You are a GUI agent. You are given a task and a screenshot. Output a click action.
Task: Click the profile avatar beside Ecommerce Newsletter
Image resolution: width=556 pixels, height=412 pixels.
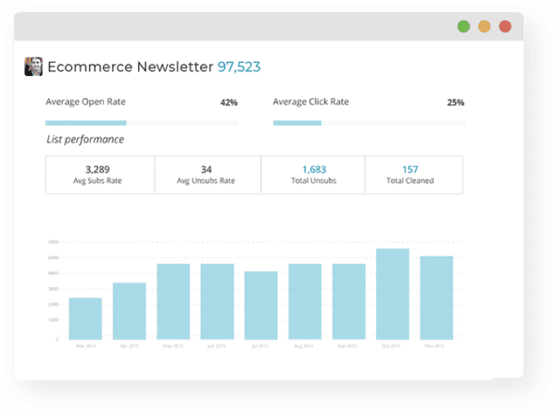click(33, 67)
